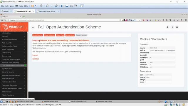Open the Firefox downloads icon

(x=174, y=20)
